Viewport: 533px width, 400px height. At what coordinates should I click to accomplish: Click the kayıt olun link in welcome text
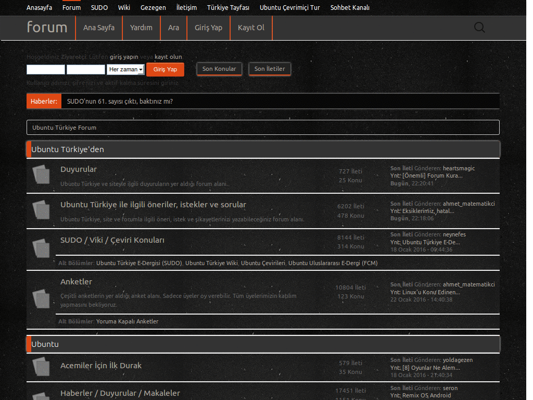pos(168,57)
